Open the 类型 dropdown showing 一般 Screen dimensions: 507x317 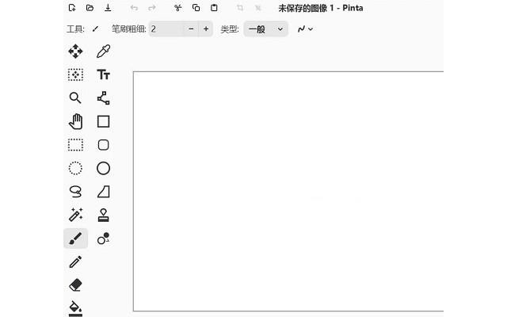pos(266,29)
